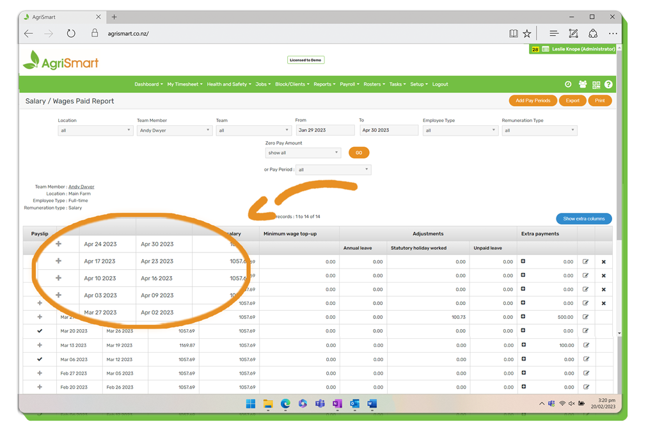This screenshot has height=443, width=655.
Task: Click the QR code icon in navbar
Action: (x=596, y=84)
